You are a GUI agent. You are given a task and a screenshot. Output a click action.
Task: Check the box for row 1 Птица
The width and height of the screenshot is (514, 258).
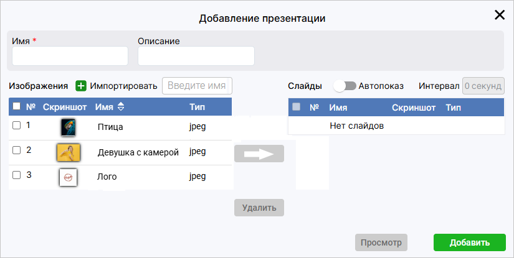(x=16, y=125)
